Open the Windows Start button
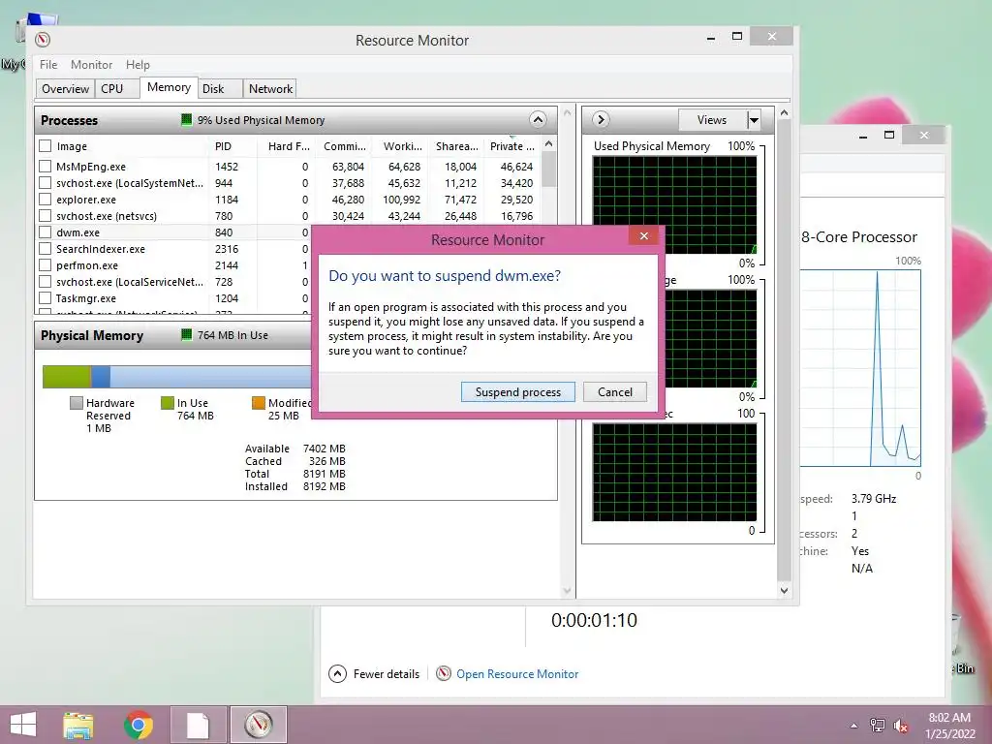The image size is (992, 744). 23,725
